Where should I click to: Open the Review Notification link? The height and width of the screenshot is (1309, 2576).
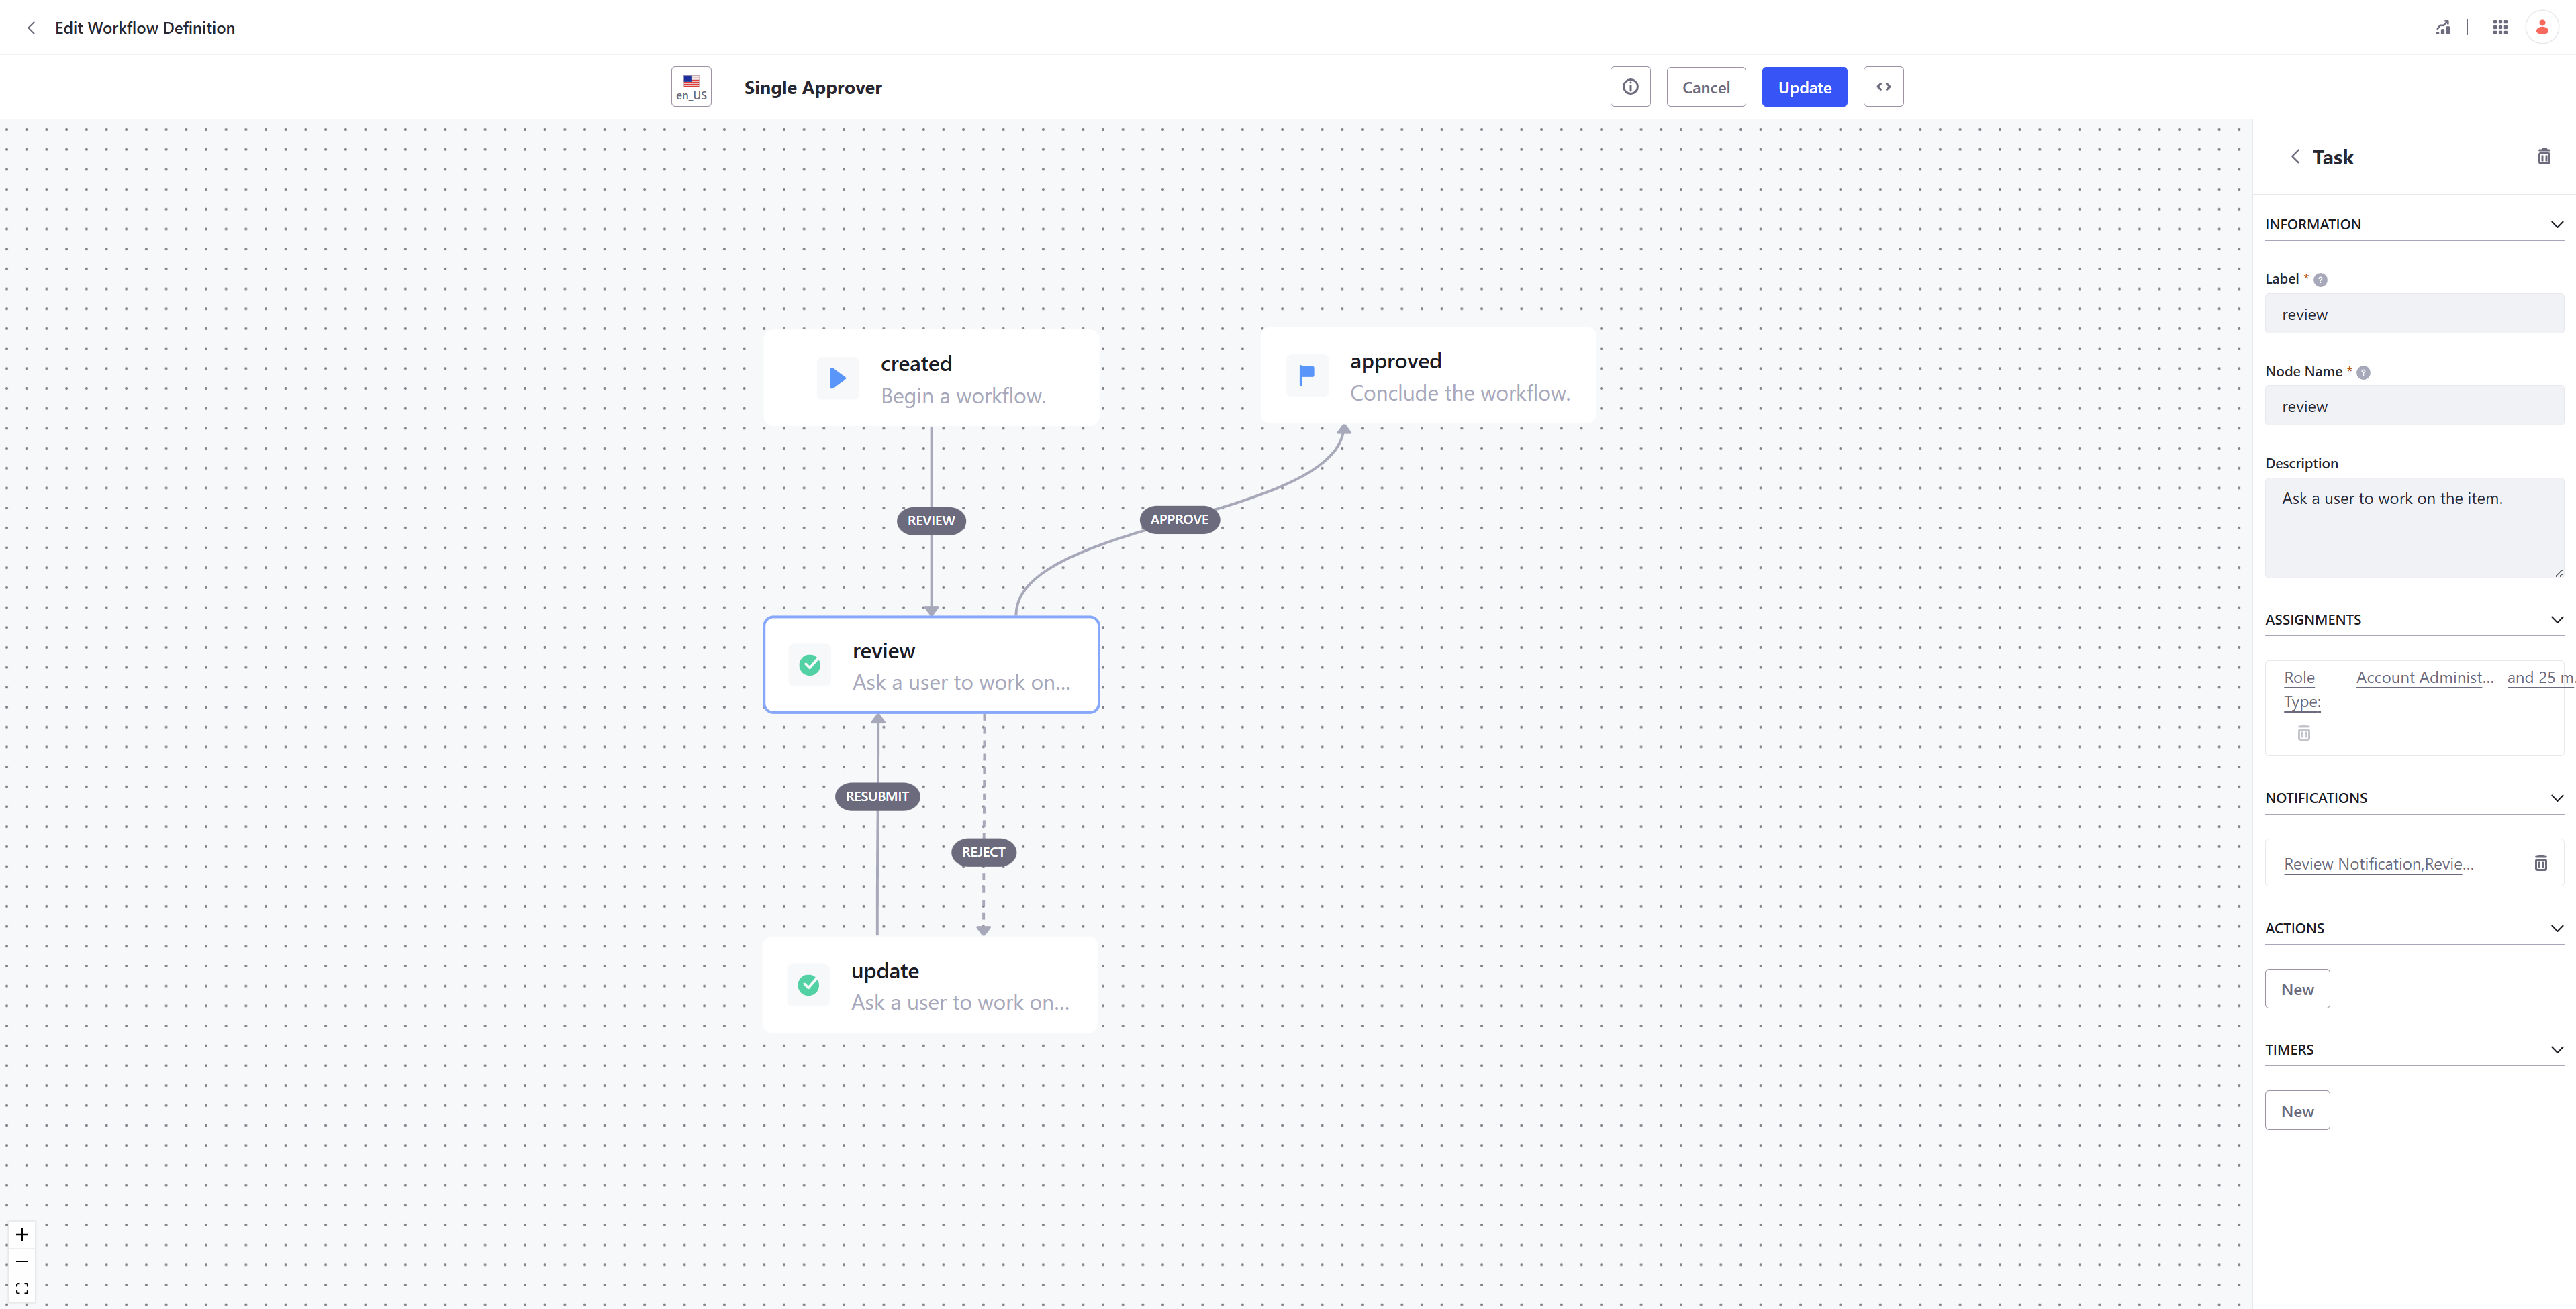coord(2378,864)
